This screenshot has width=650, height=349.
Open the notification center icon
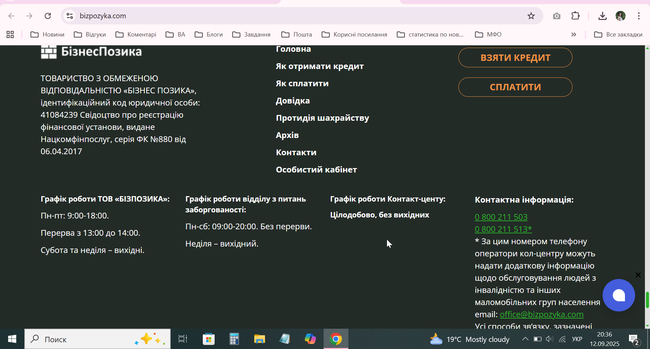[x=634, y=339]
